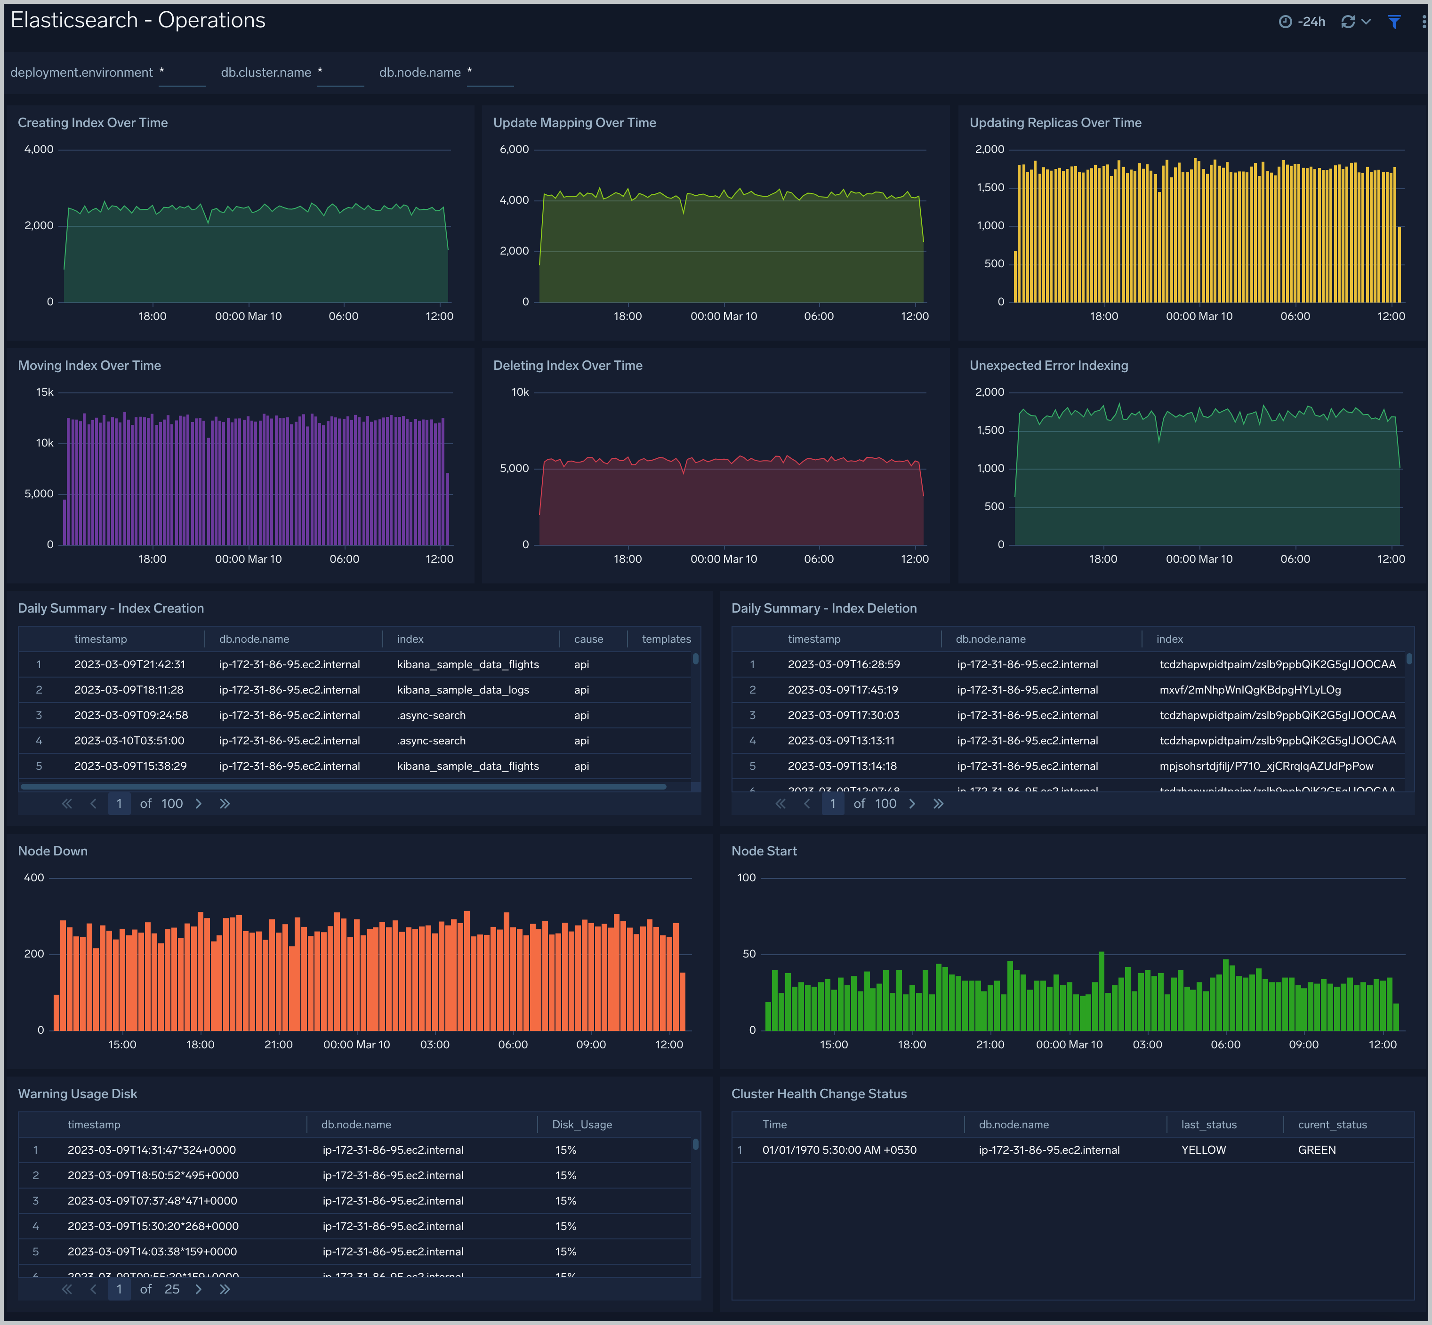
Task: Click the 01/01/1970 5:30:00 AM +0530 cell
Action: (839, 1150)
